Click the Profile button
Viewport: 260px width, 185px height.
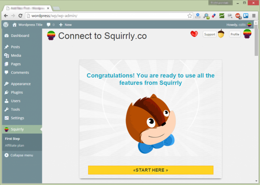235,34
